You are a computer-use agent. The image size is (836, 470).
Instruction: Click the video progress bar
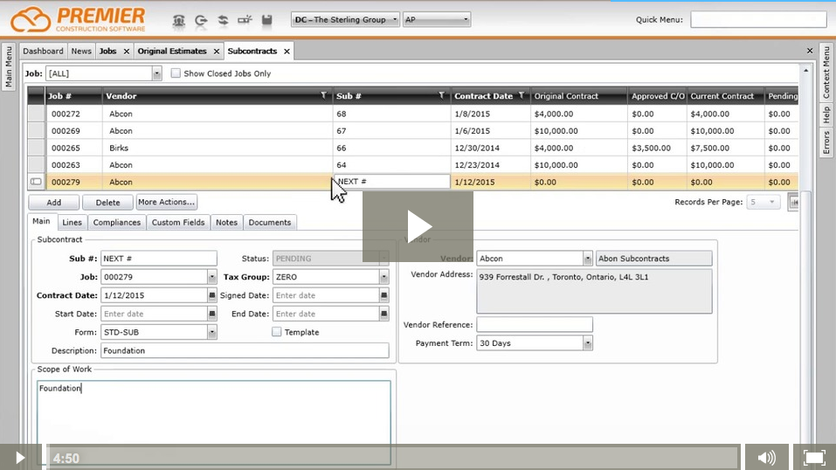pyautogui.click(x=393, y=457)
